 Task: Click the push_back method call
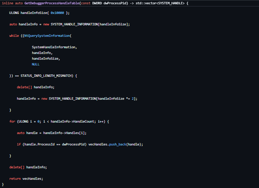click(118, 144)
